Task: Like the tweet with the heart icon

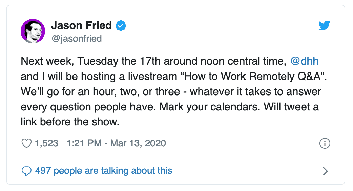Action: click(x=26, y=143)
